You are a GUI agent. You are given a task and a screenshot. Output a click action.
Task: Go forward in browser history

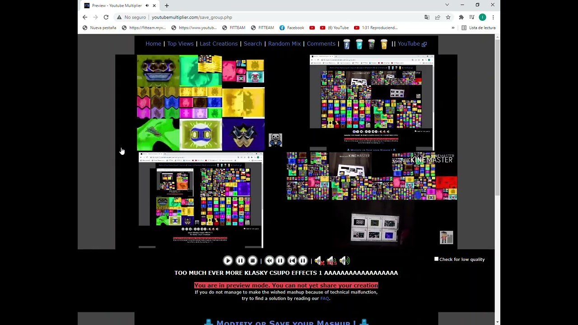click(x=95, y=17)
